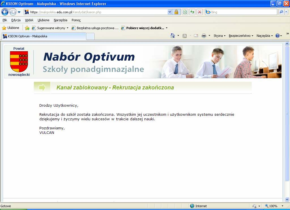Click the security padlock icon
Viewport: 290px width, 210px height.
[x=176, y=12]
